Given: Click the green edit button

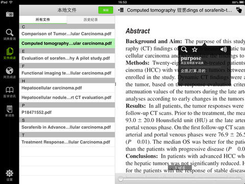Looking at the screenshot, I should (x=106, y=10).
